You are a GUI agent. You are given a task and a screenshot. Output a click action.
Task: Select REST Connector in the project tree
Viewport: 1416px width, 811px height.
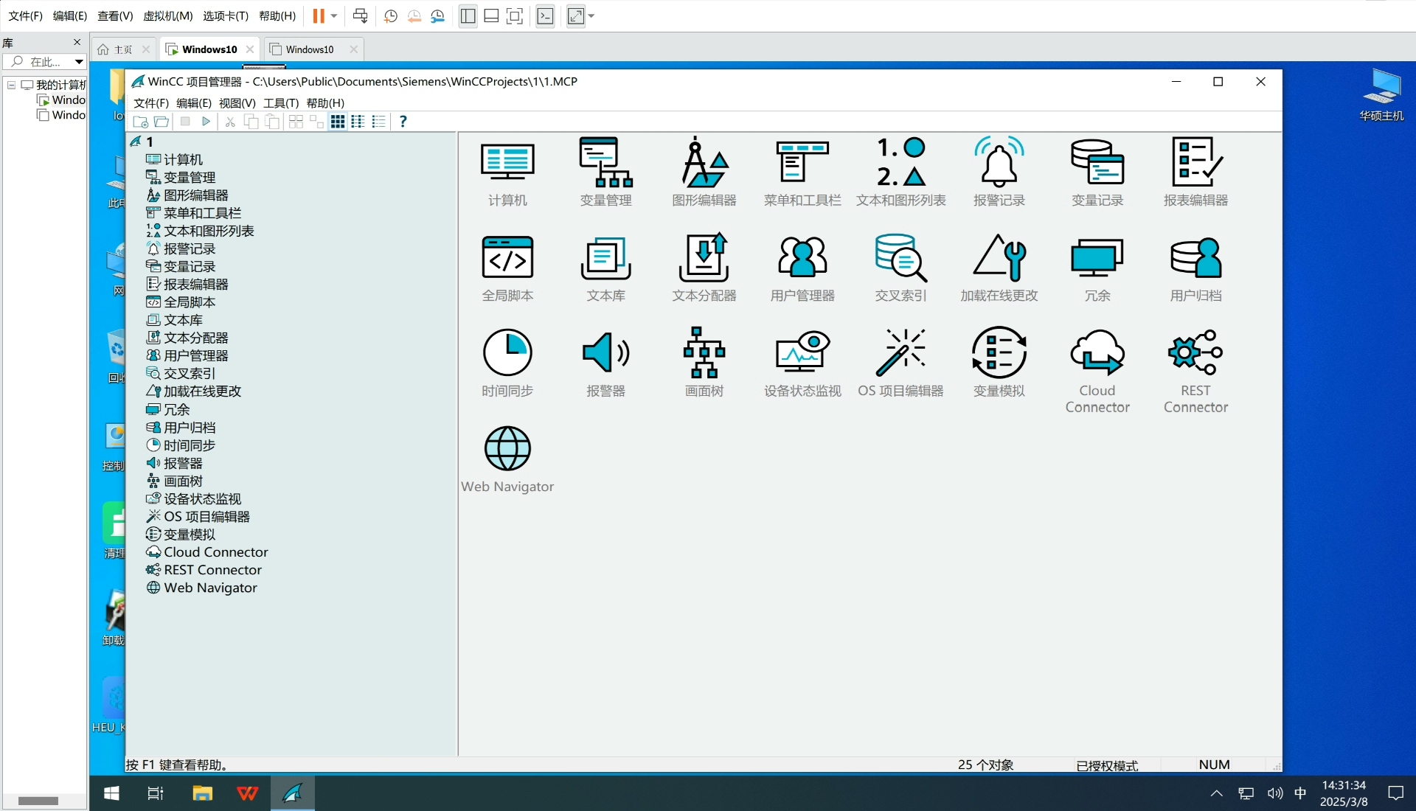[x=212, y=570]
